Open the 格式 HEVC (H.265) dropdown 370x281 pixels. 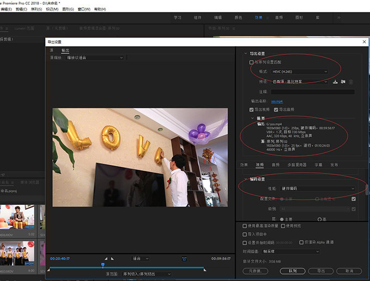point(299,71)
